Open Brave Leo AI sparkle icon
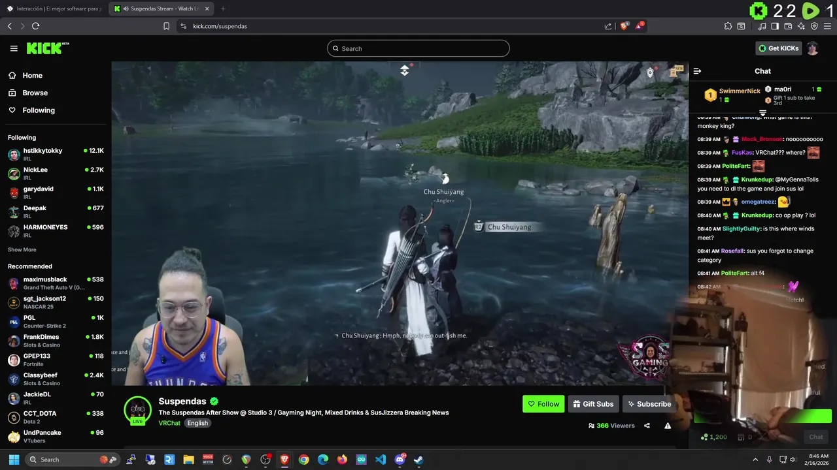The height and width of the screenshot is (470, 837). pos(801,26)
